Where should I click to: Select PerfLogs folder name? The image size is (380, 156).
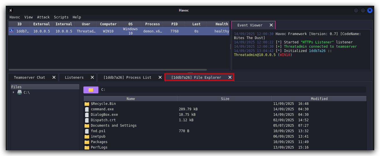click(x=99, y=147)
